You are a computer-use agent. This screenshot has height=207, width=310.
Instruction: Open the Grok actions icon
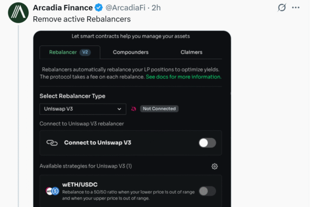(x=282, y=8)
